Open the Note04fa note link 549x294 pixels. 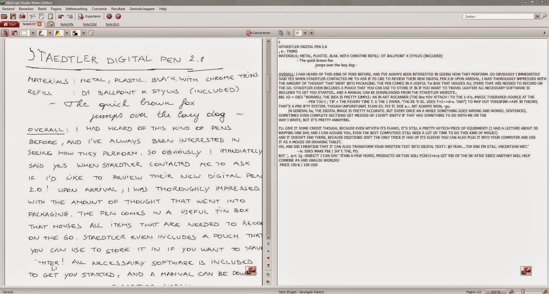67,24
